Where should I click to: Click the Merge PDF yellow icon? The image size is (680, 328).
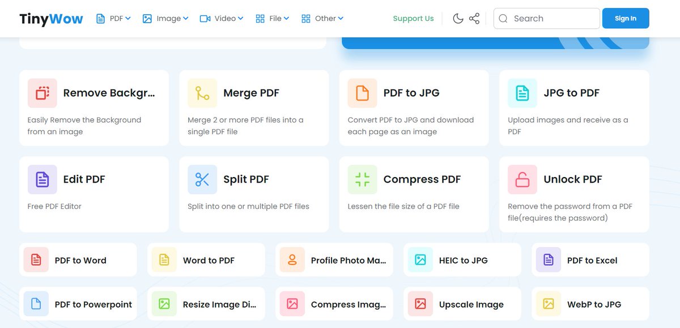coord(202,93)
